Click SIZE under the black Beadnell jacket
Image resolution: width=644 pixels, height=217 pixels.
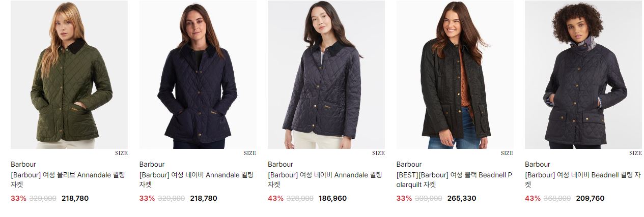pos(507,153)
